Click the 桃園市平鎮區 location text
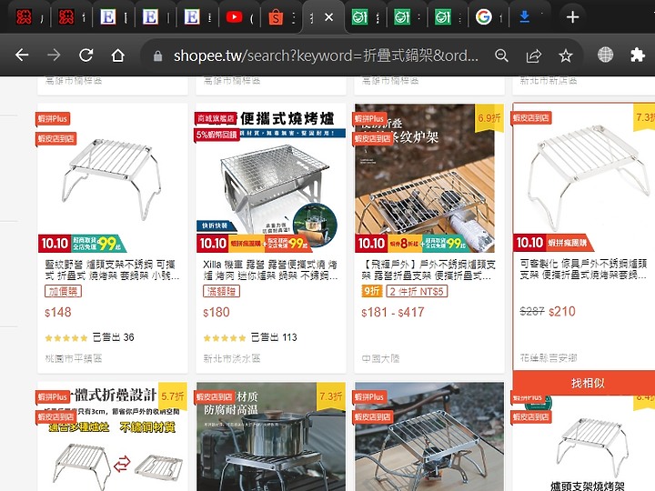Viewport: 655px width, 491px height. coord(74,358)
